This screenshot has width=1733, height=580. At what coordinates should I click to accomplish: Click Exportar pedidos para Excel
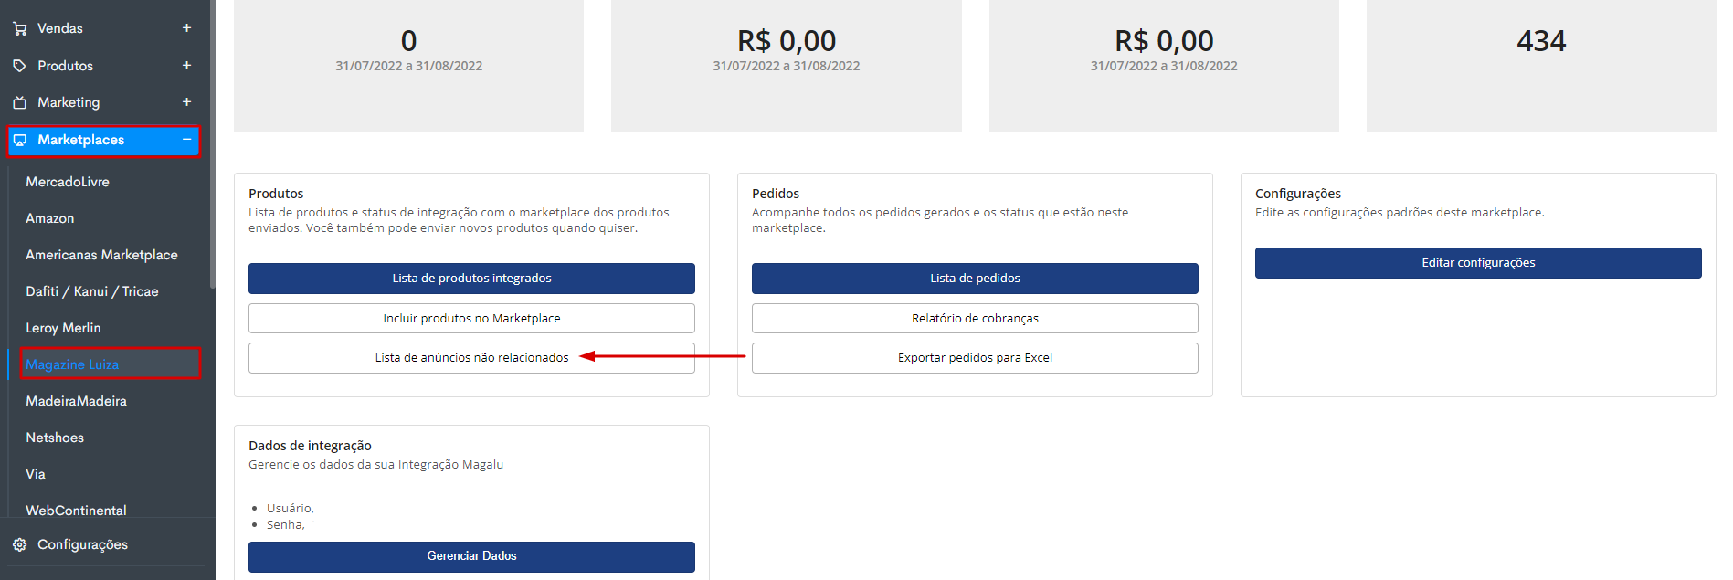(975, 358)
